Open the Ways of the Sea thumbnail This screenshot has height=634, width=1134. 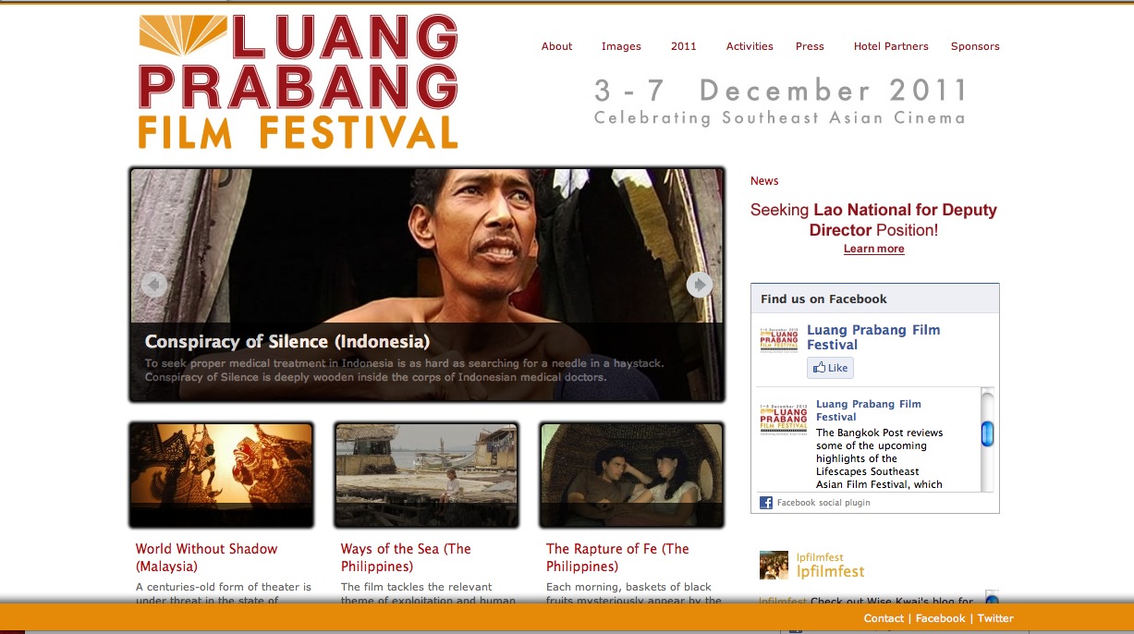pyautogui.click(x=427, y=475)
